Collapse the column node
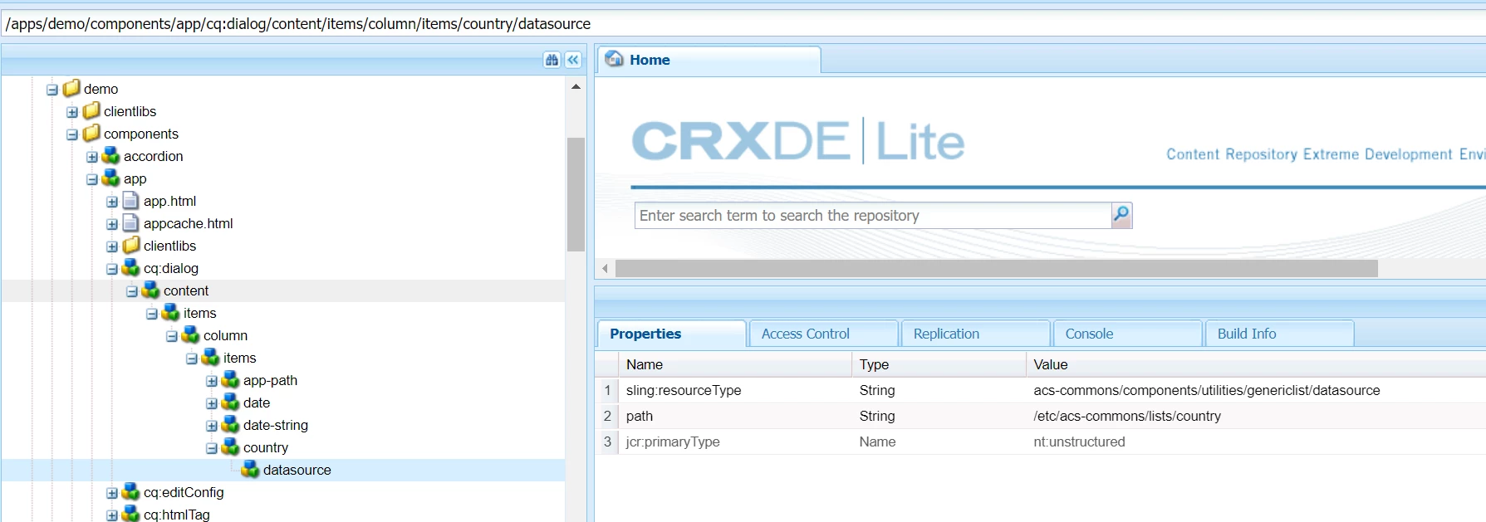This screenshot has height=522, width=1486. click(172, 336)
